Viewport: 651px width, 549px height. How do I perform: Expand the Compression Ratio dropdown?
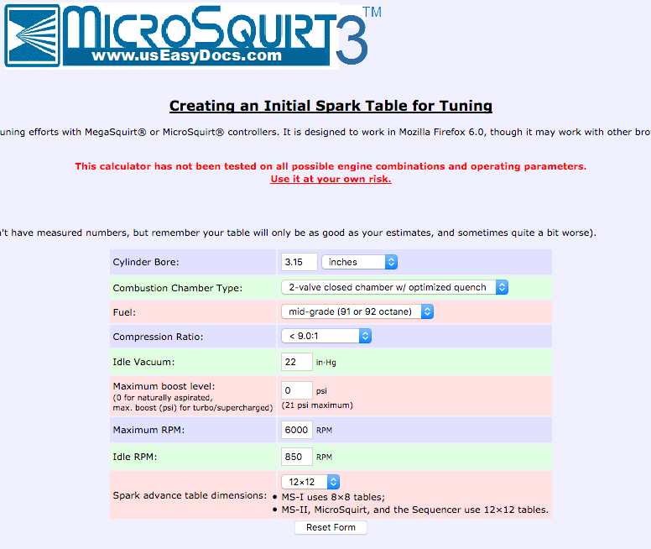pos(326,337)
